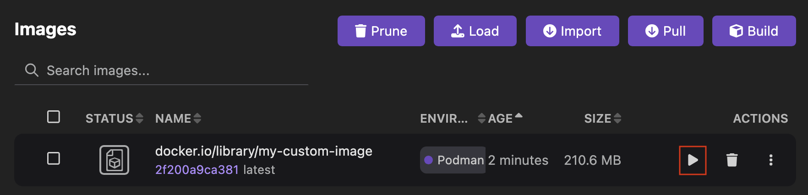
Task: Check the my-custom-image row checkbox
Action: point(54,158)
